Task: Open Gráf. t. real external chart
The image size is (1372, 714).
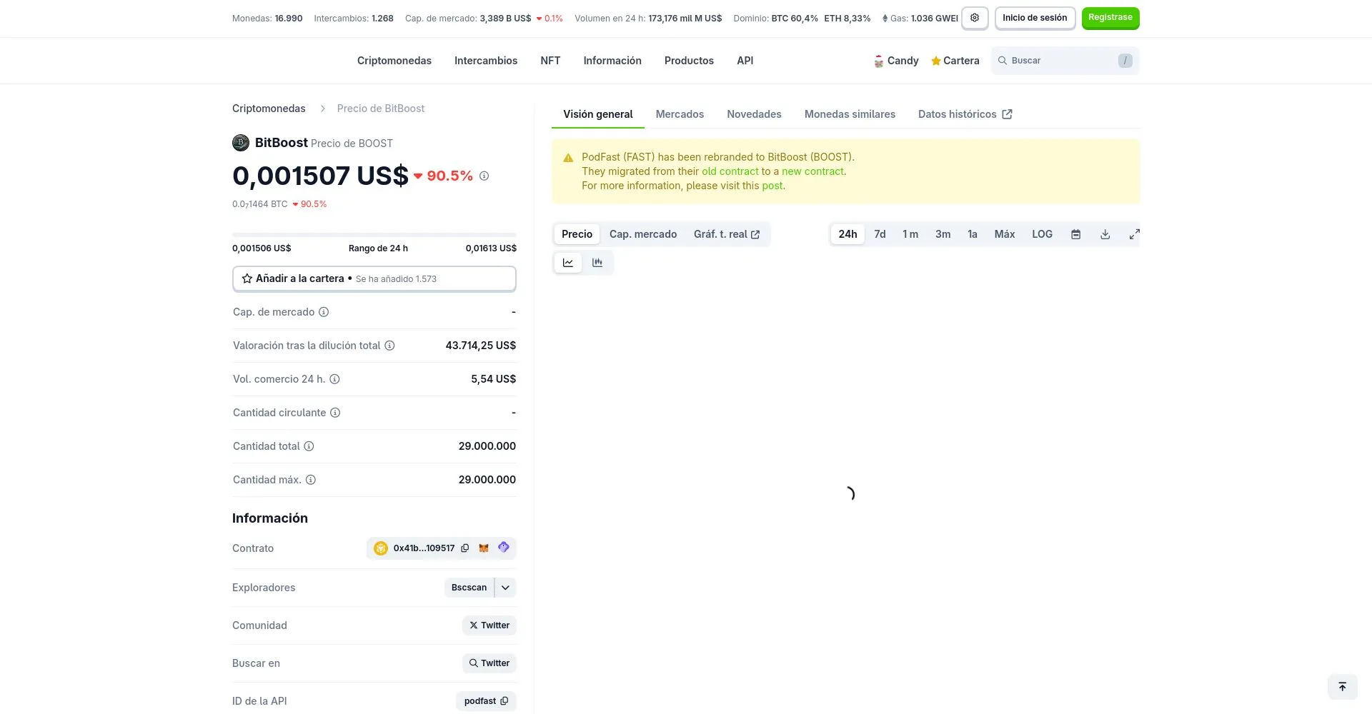Action: 727,234
